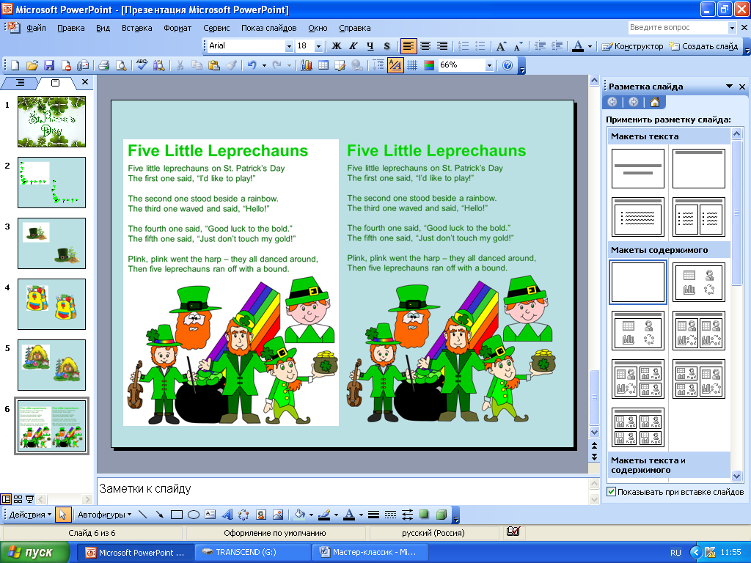
Task: Click the Cut scissors icon
Action: [180, 65]
